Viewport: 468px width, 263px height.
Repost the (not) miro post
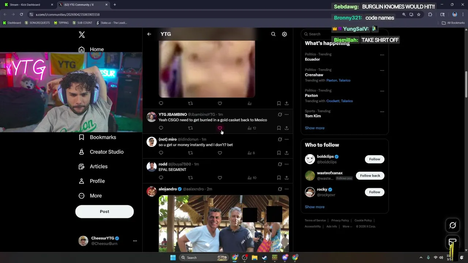click(190, 153)
